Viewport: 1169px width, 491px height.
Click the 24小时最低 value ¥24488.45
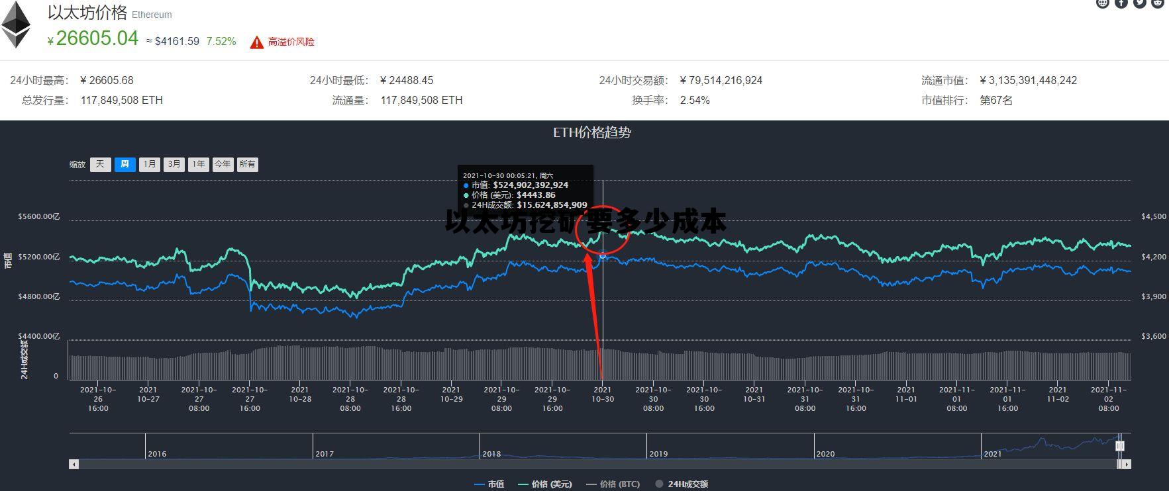[x=407, y=80]
